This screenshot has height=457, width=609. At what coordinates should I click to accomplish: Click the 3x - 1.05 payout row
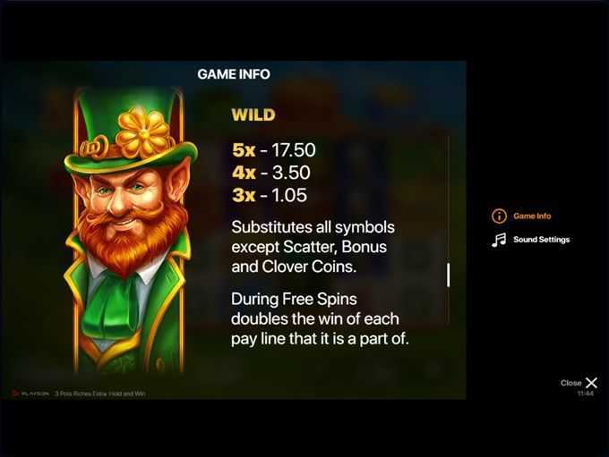click(270, 195)
